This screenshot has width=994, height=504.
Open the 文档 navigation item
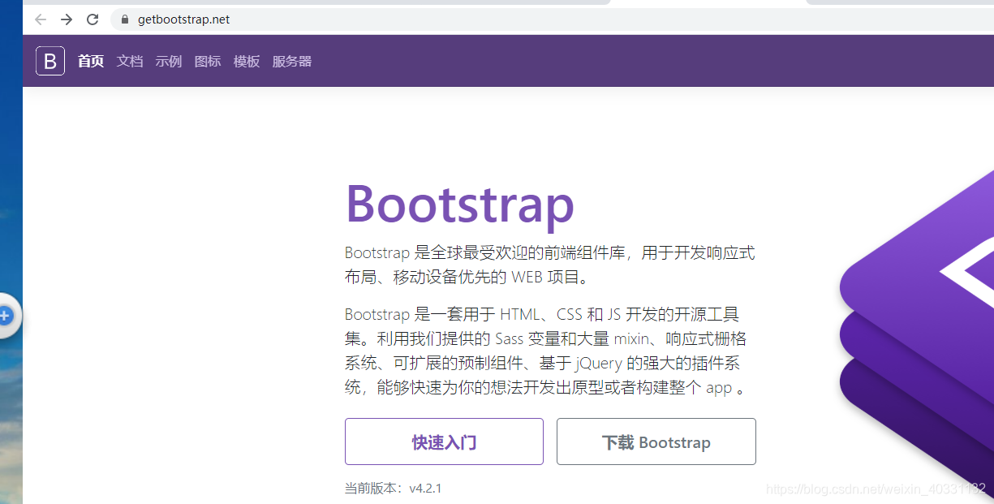[x=129, y=61]
